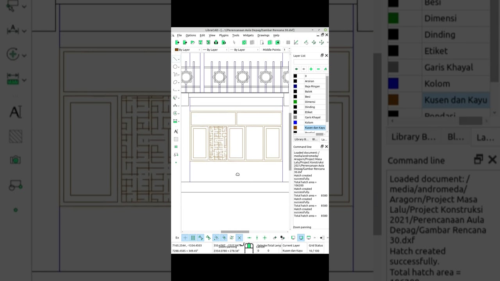Click the Print Preview icon
Viewport: 500px width, 281px height.
click(224, 42)
